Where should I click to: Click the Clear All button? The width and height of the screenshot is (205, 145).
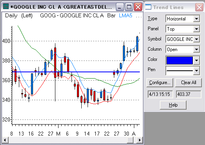(x=189, y=83)
